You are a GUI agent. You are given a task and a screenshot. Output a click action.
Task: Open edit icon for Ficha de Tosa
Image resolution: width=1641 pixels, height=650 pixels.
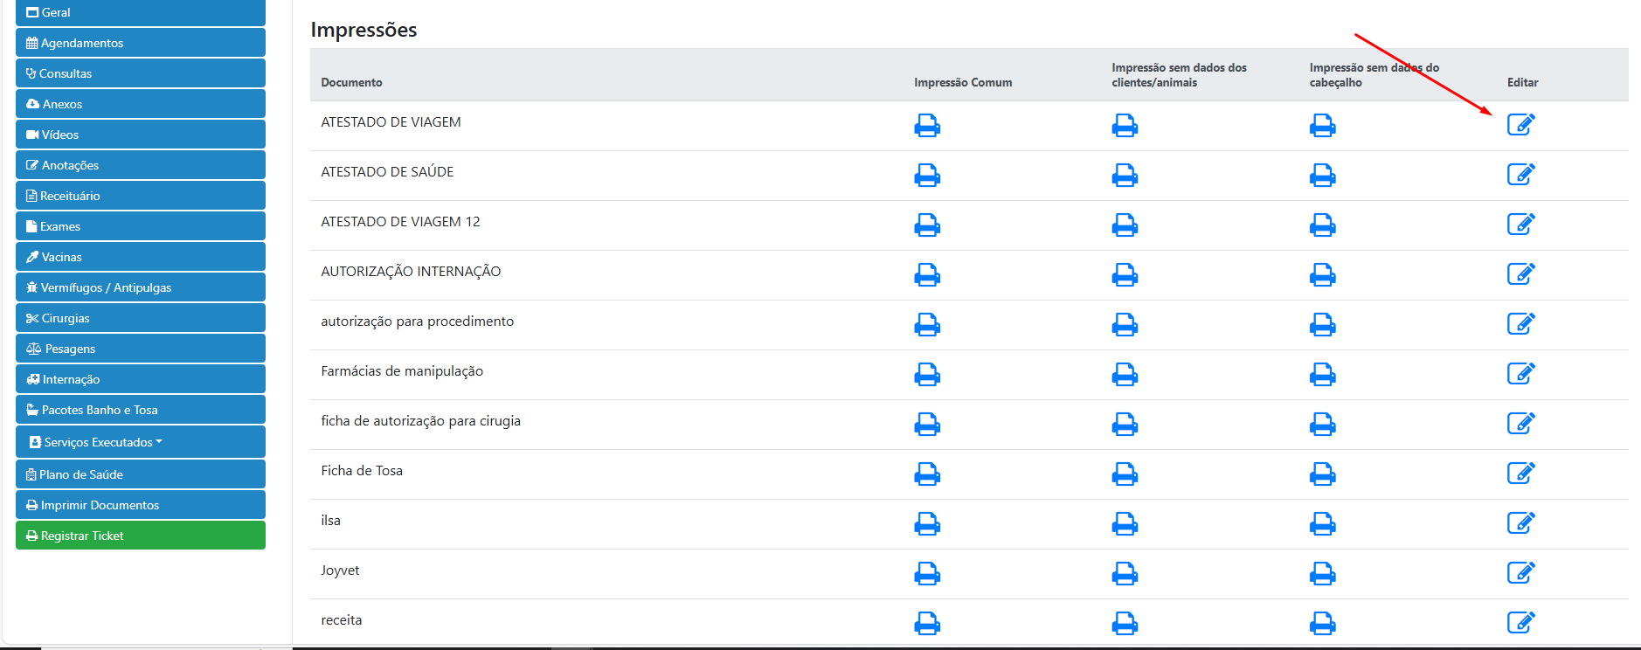(x=1520, y=474)
